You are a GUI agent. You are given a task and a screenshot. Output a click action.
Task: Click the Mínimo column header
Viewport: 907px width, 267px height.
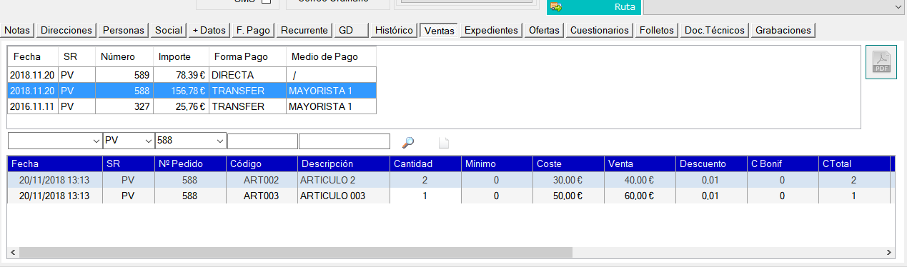497,164
